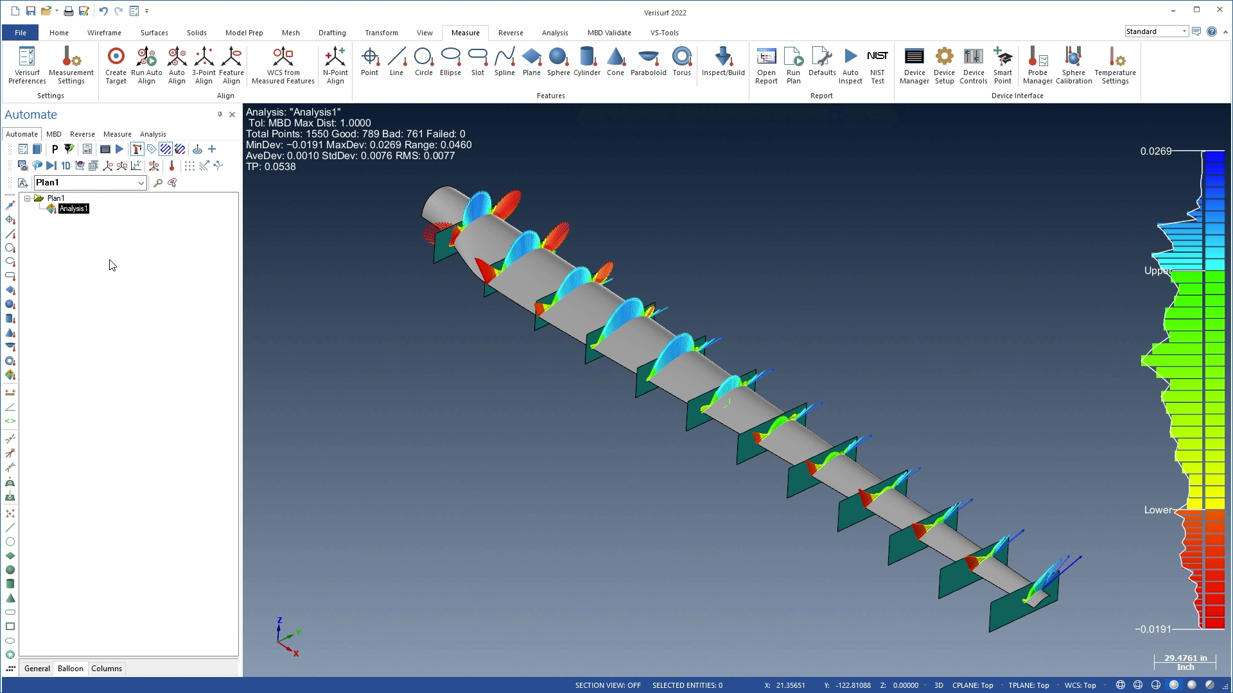Open the Plan1 plan dropdown

pyautogui.click(x=141, y=183)
